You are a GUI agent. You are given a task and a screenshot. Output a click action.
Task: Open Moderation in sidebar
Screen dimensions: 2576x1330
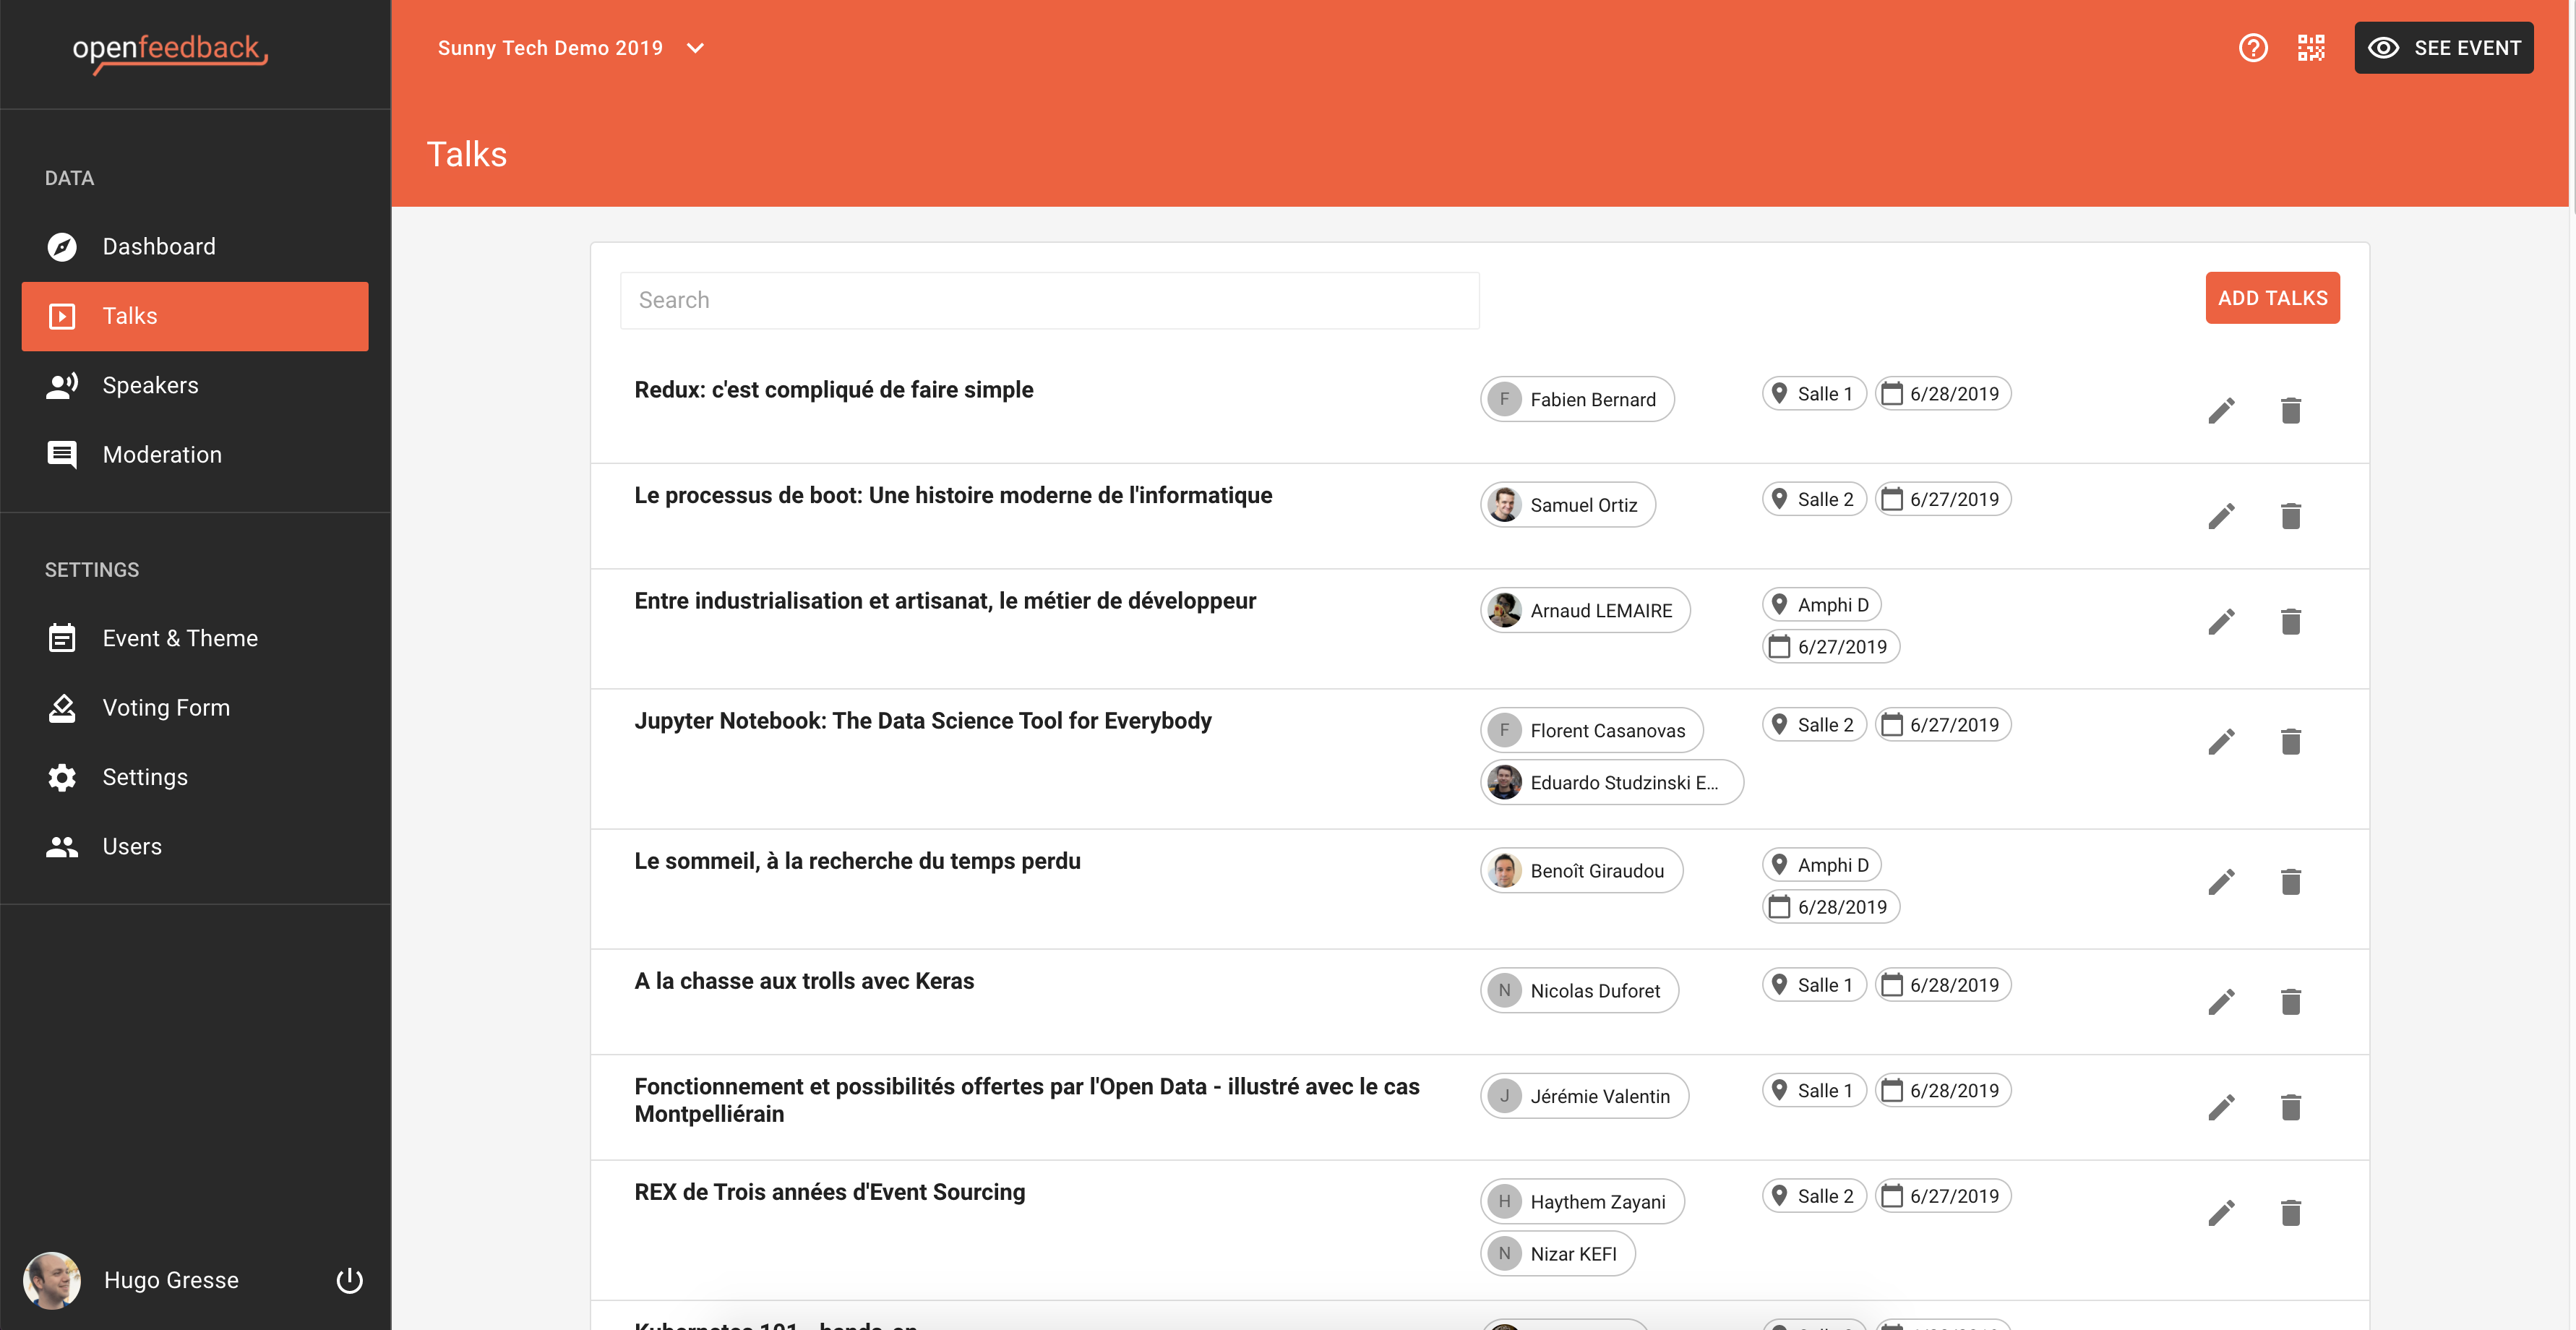[195, 455]
